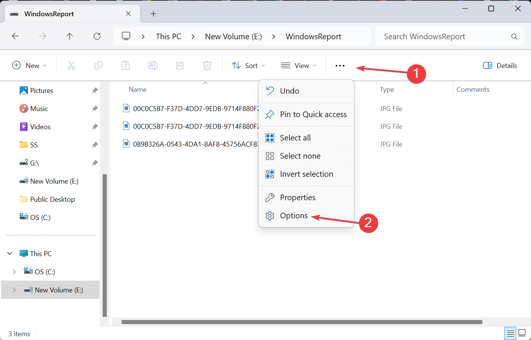Viewport: 531px width, 340px height.
Task: Toggle the Details pane
Action: pos(500,65)
